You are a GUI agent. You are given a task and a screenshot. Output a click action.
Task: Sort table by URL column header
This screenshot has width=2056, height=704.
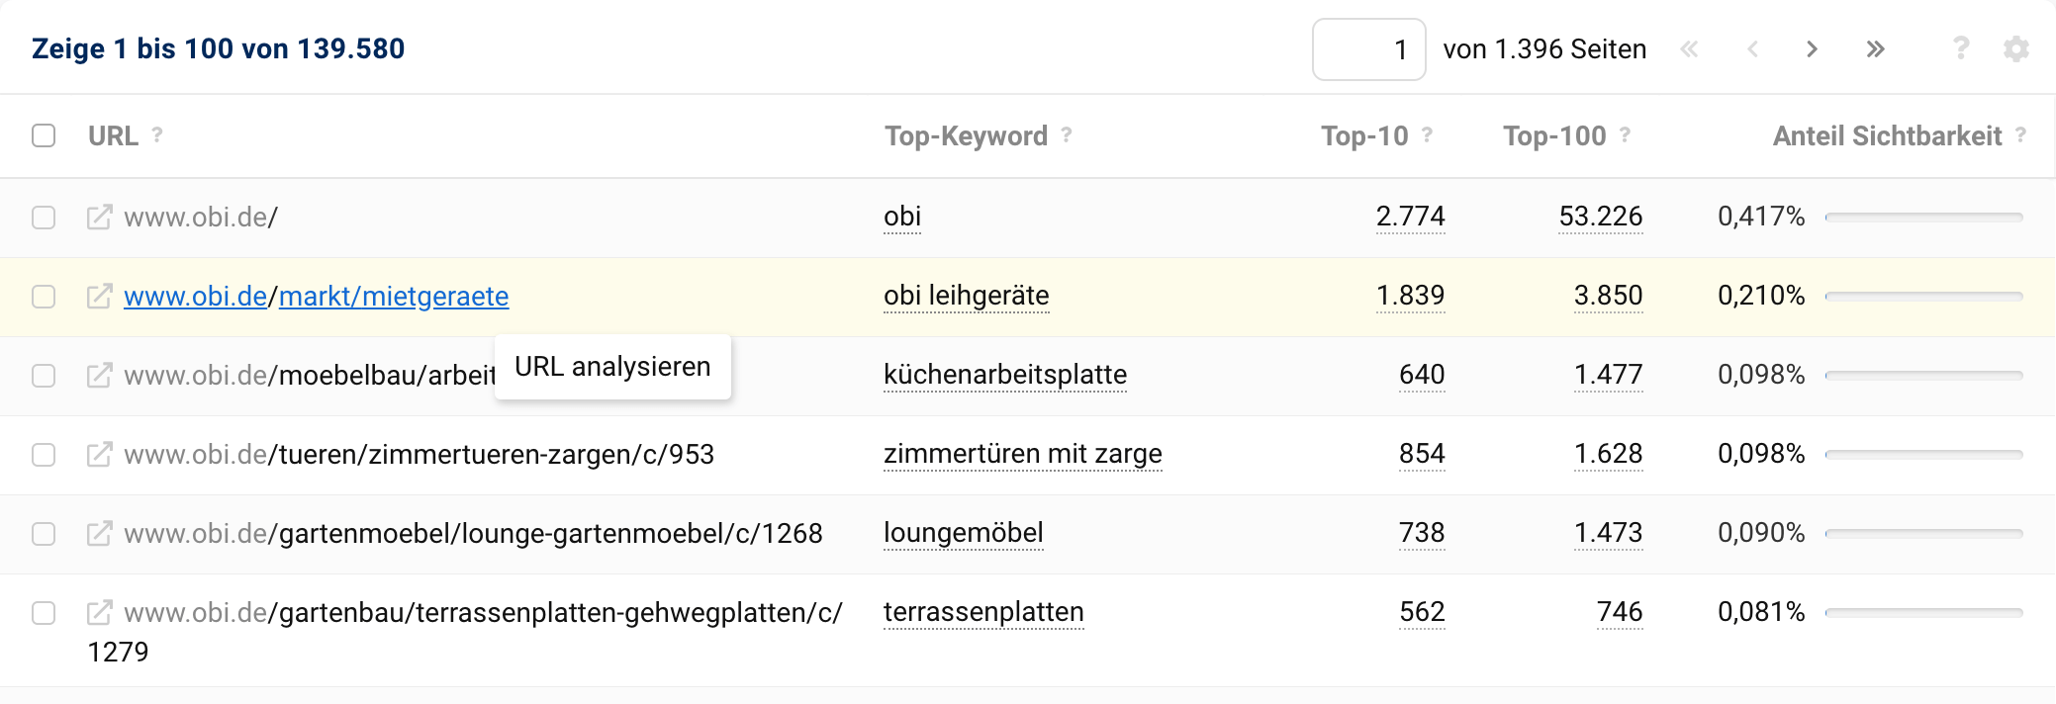pos(113,135)
